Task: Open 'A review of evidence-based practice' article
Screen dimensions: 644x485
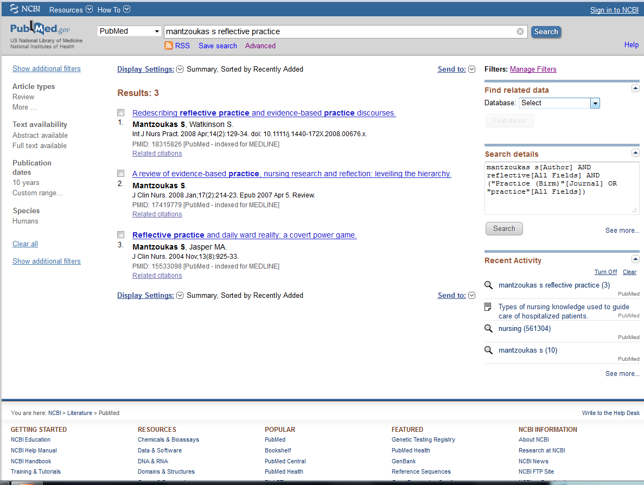Action: 291,174
